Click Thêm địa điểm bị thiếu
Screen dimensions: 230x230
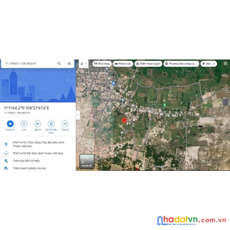coord(26,161)
